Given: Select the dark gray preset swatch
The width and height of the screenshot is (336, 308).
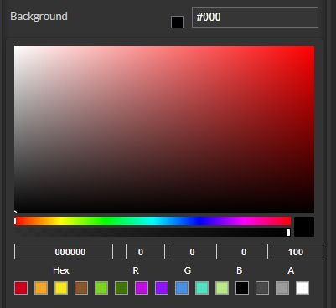Looking at the screenshot, I should pyautogui.click(x=262, y=288).
